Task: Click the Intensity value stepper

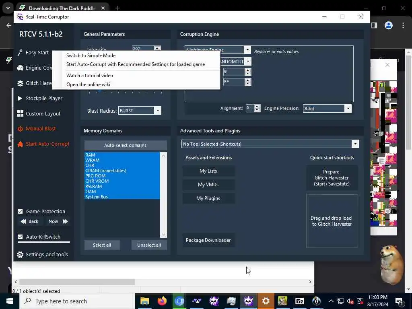Action: [157, 48]
